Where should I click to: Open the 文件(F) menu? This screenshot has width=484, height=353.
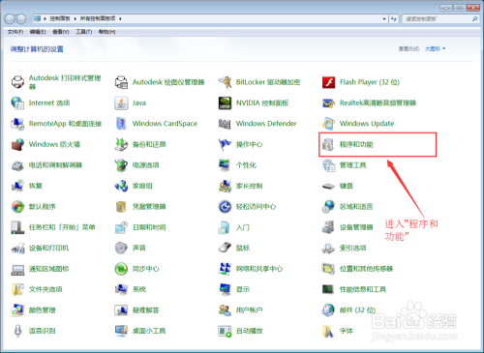click(15, 32)
